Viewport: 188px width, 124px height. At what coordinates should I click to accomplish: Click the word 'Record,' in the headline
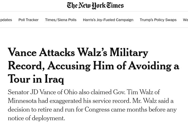point(26,66)
